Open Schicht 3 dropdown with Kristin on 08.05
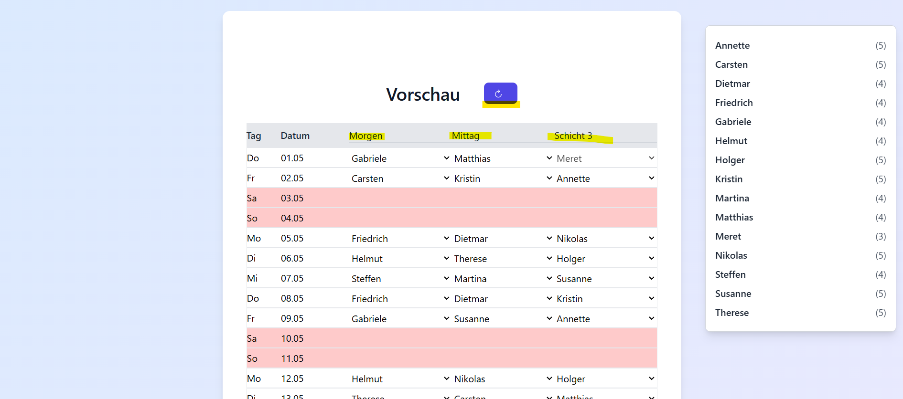Screen dimensions: 903x399 [604, 299]
